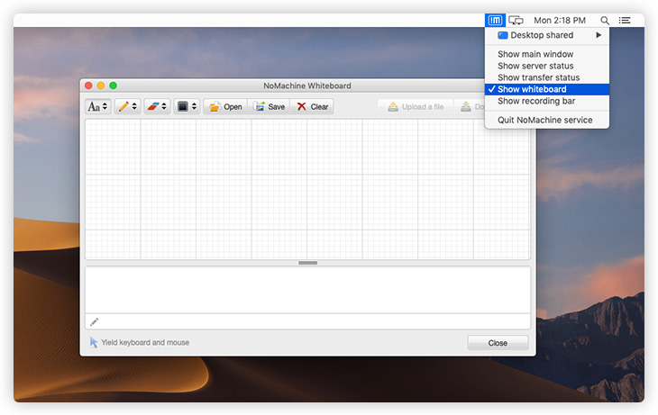Click the small pencil icon below text area
This screenshot has height=415, width=658.
click(x=94, y=321)
